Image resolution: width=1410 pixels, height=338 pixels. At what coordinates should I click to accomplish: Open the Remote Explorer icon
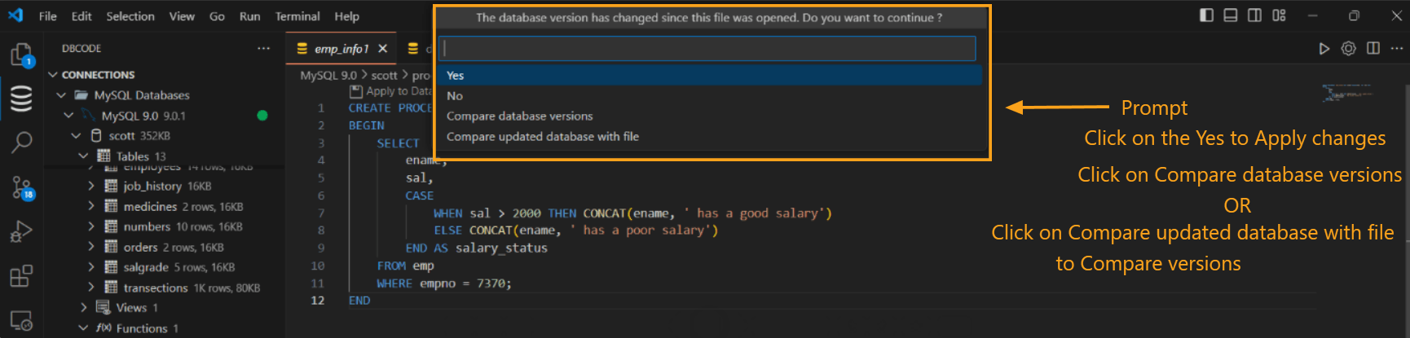point(20,320)
